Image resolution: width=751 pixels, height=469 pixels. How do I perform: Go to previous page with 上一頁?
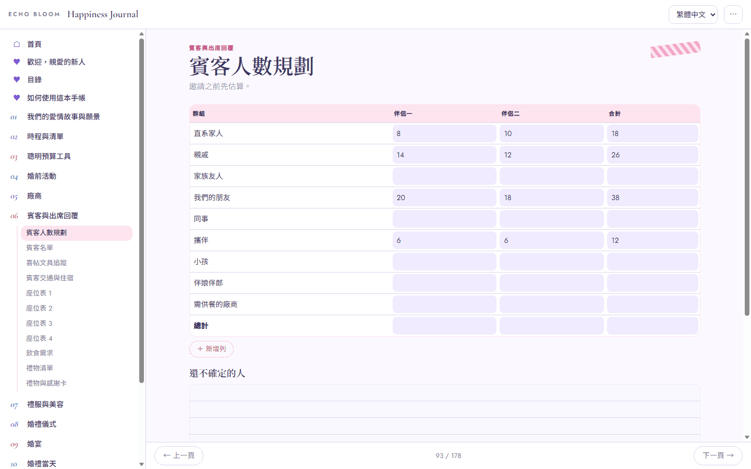tap(179, 455)
